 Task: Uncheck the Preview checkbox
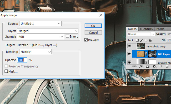86,40
